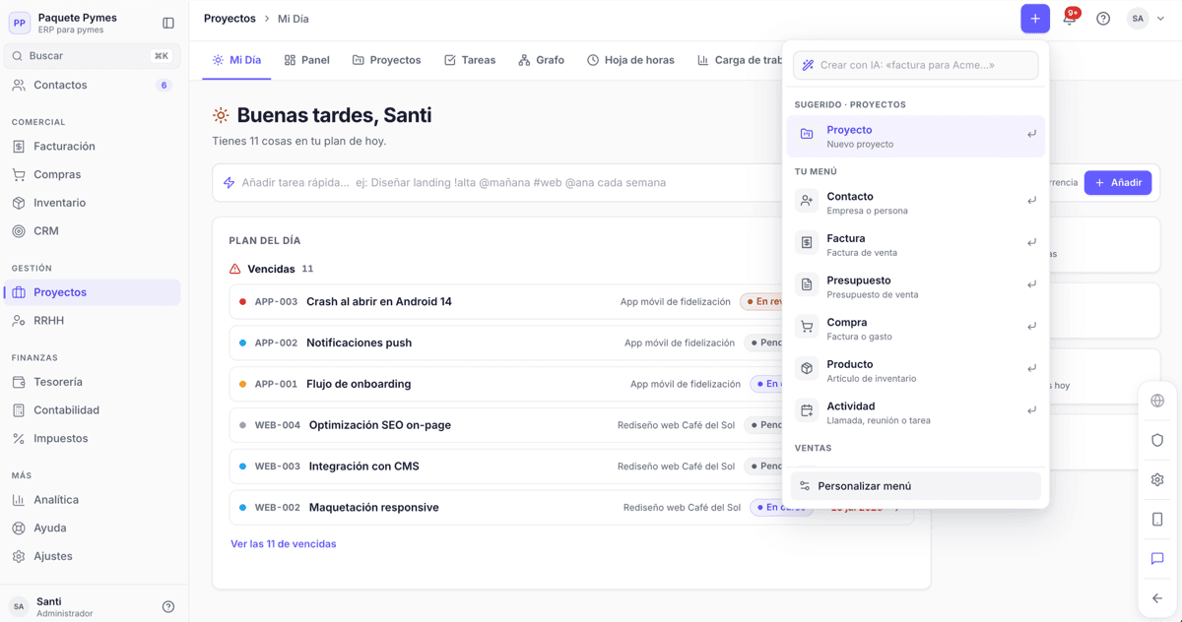Viewport: 1182px width, 622px height.
Task: Open the SA user avatar dropdown
Action: click(x=1149, y=19)
